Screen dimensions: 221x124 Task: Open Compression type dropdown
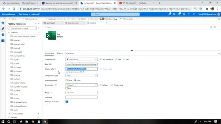point(81,76)
